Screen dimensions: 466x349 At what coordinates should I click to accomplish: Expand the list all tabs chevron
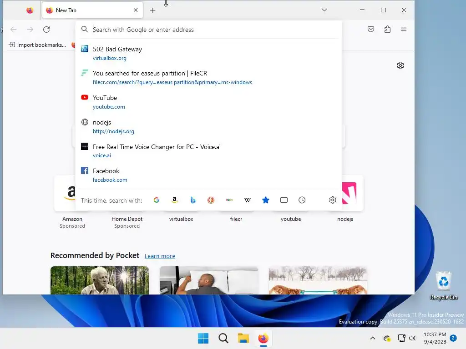click(x=324, y=10)
